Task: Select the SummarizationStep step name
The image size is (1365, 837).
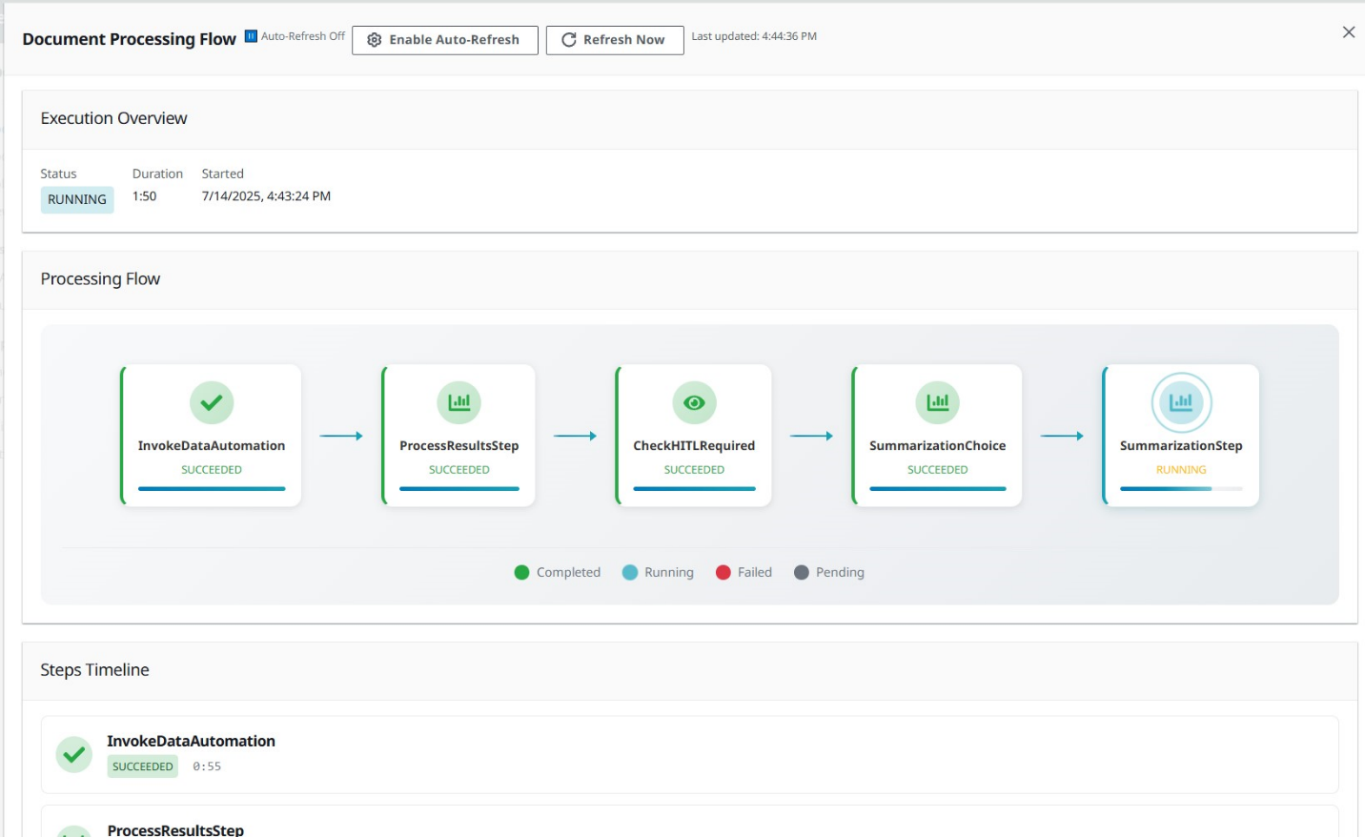Action: [x=1181, y=445]
